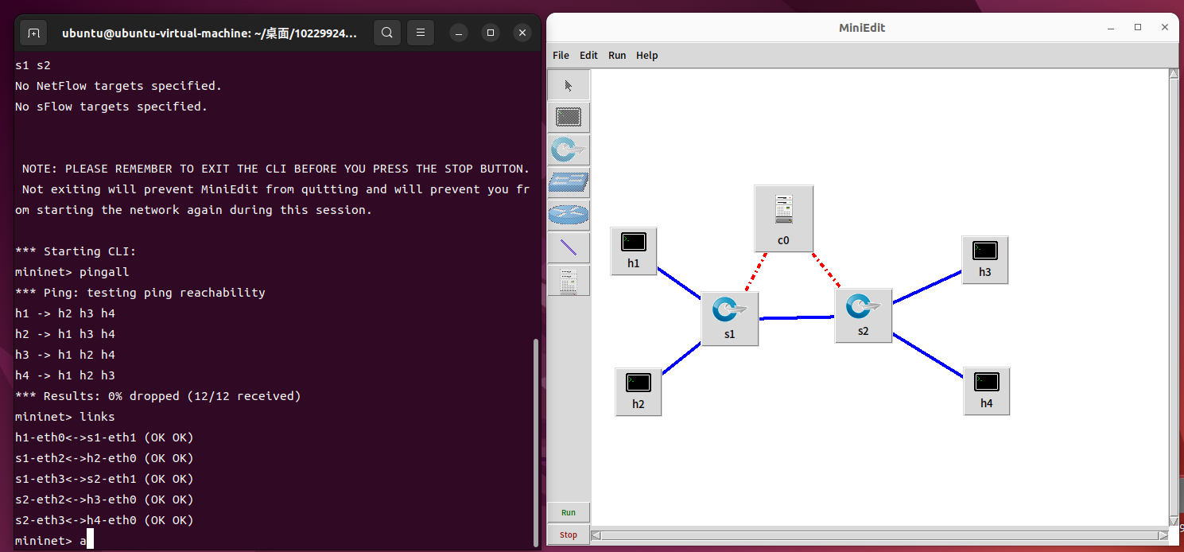Click switch s1 node on canvas

point(730,319)
